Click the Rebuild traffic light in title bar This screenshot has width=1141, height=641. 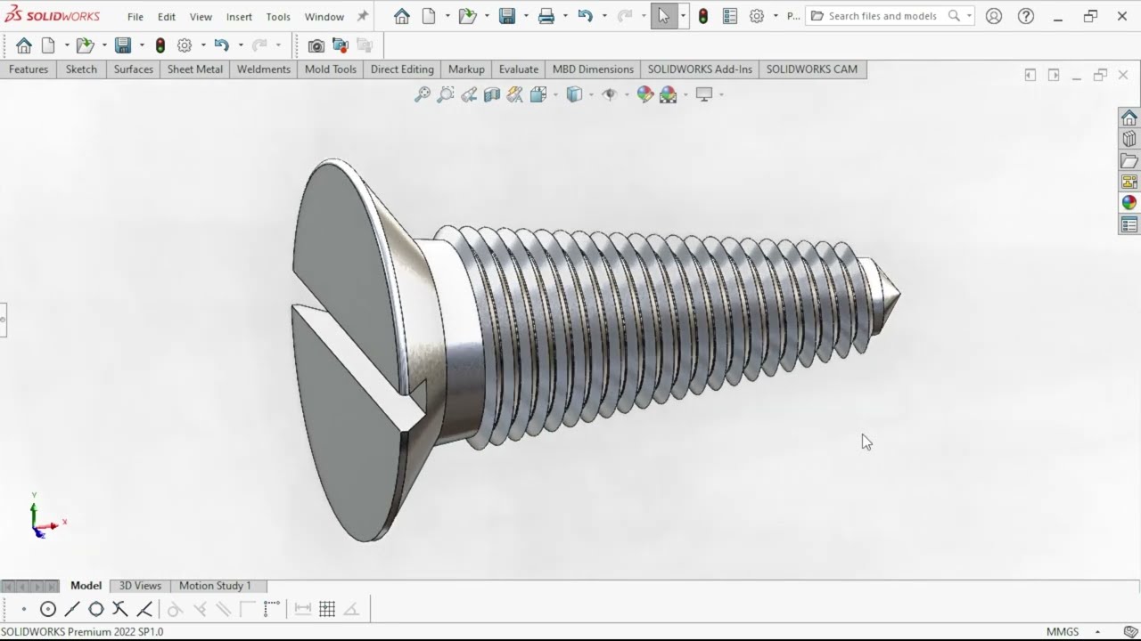(x=703, y=16)
